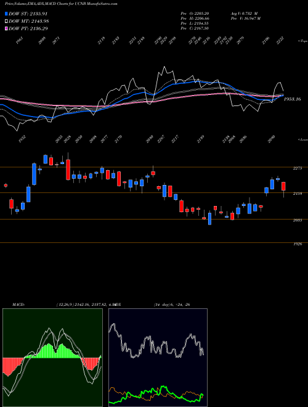Select the 'DOW PT: 2136.29' legend text
308x407 pixels.
[28, 28]
